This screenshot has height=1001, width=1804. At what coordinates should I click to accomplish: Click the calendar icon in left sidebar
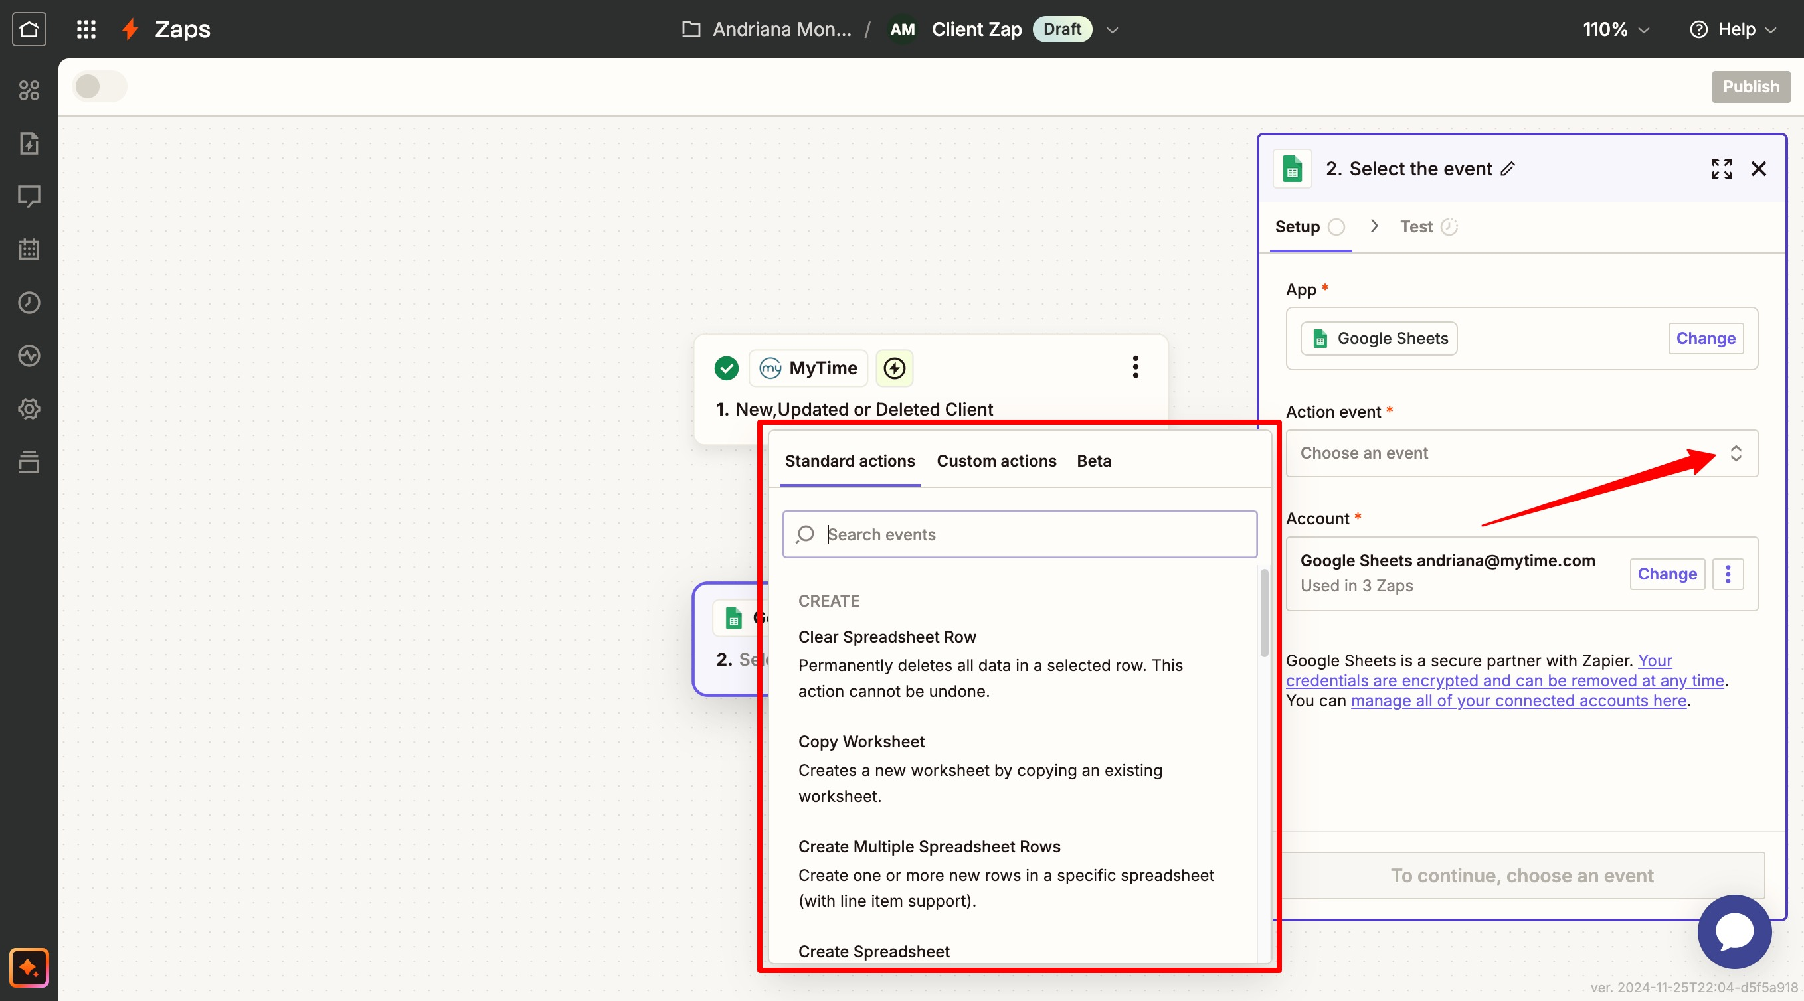pos(29,249)
